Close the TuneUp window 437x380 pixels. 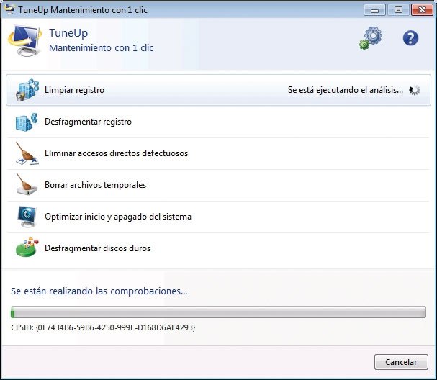[422, 10]
